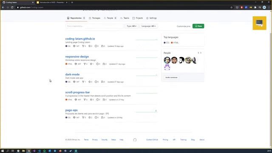Switch to the Projects tab
The width and height of the screenshot is (272, 153).
(138, 18)
